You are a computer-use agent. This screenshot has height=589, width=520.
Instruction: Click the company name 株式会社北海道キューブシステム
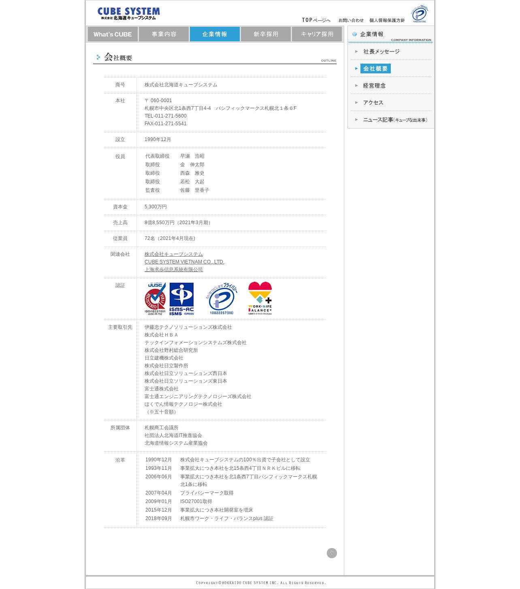pos(181,85)
